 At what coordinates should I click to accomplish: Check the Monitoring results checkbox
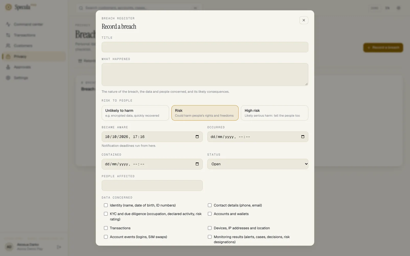(x=210, y=237)
